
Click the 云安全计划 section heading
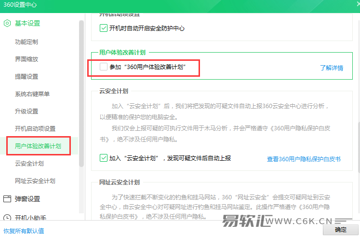pos(114,91)
